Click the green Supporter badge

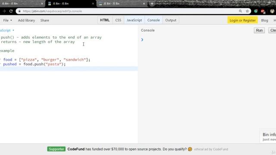pos(56,149)
